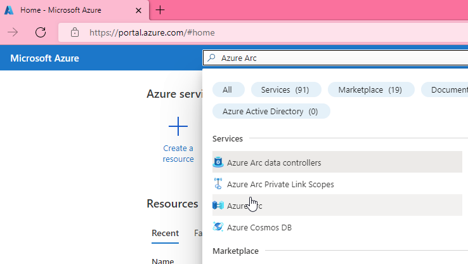Click the Name column header
Image resolution: width=468 pixels, height=264 pixels.
click(163, 261)
